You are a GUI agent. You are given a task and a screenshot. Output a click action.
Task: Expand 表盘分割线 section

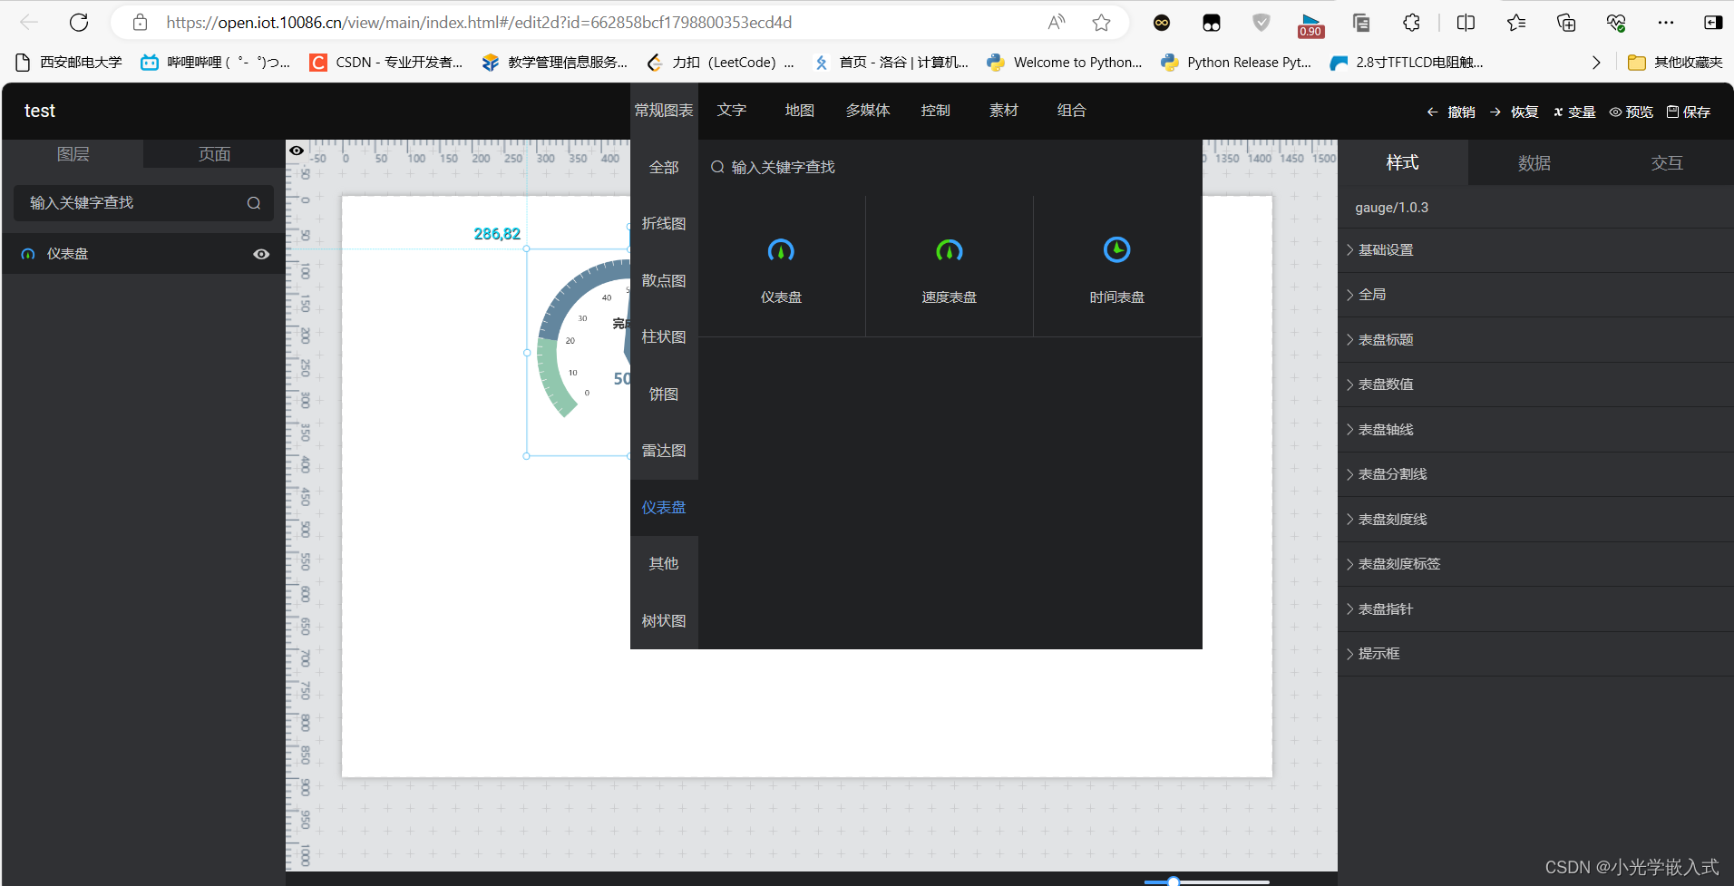tap(1535, 474)
